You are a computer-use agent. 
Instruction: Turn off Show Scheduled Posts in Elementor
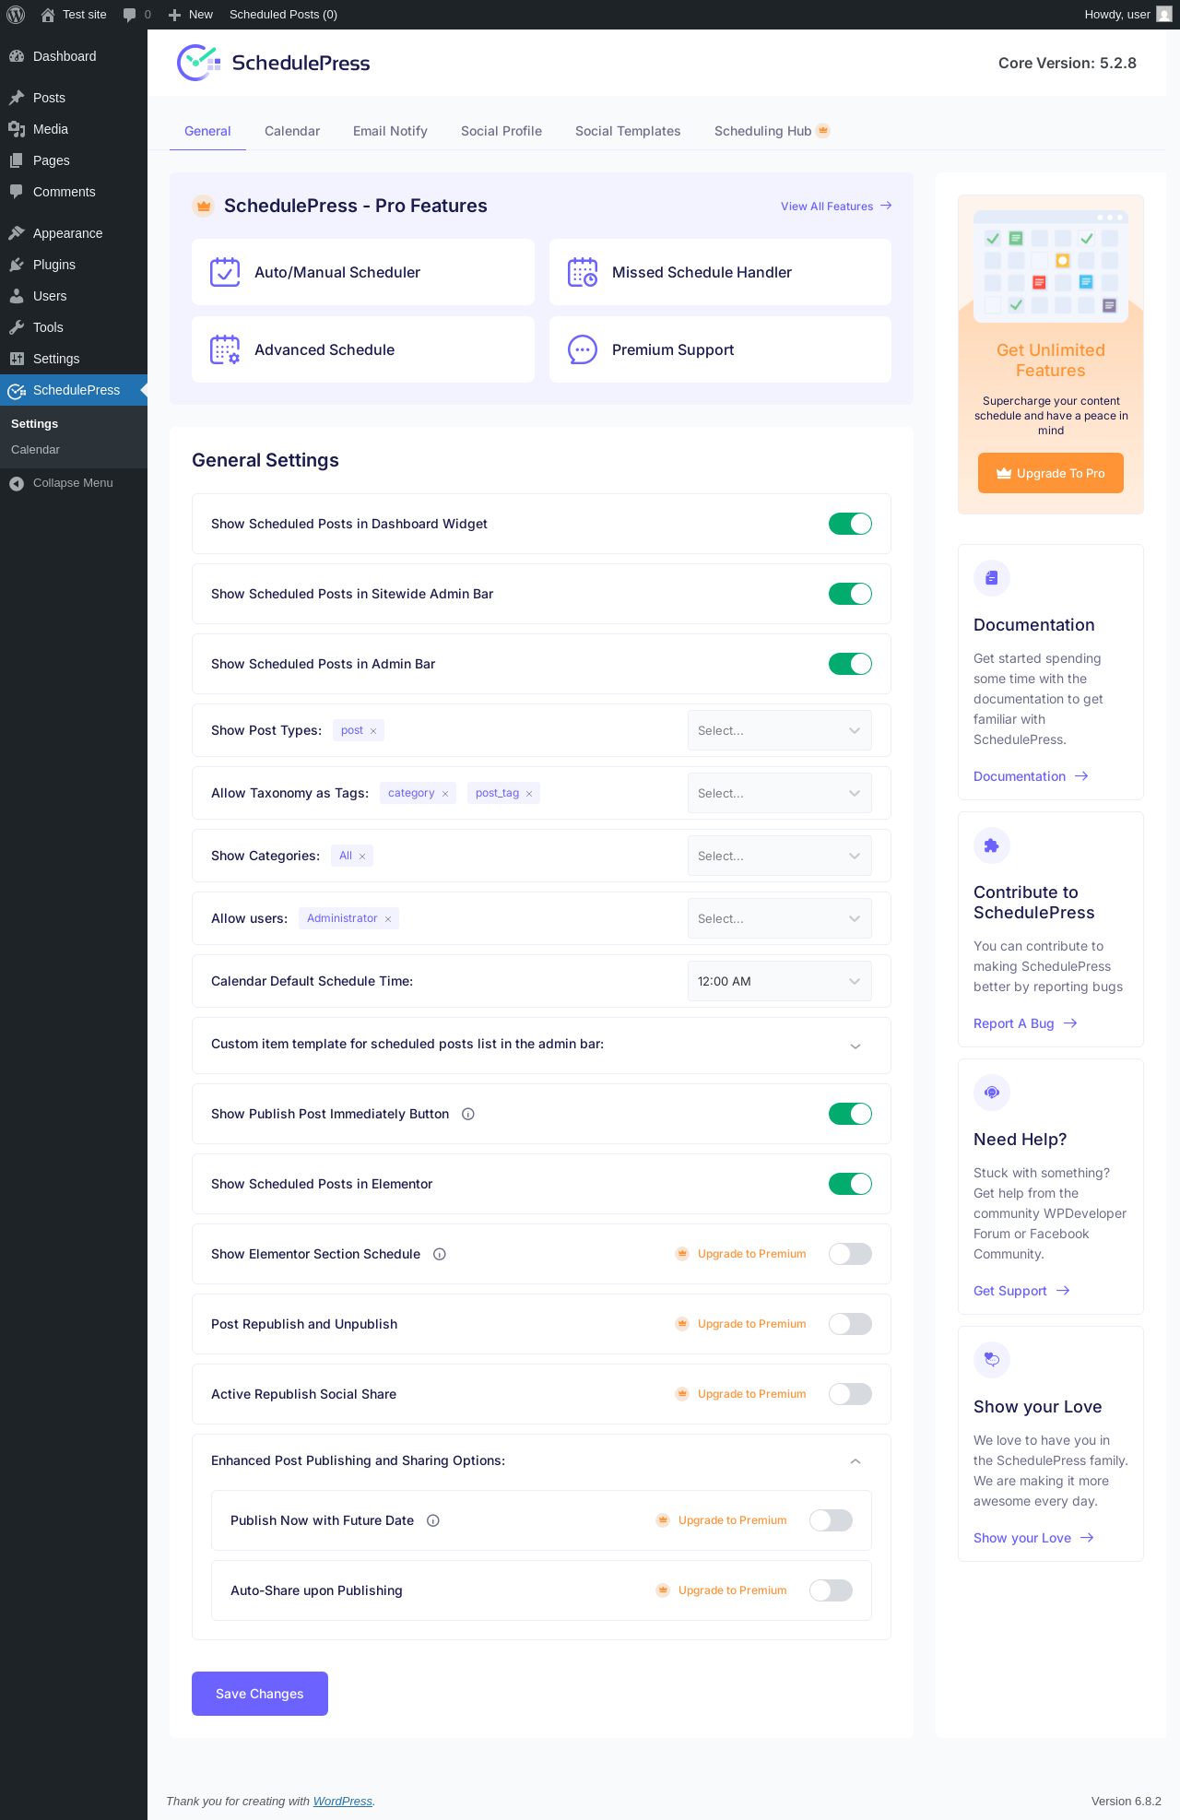coord(850,1184)
